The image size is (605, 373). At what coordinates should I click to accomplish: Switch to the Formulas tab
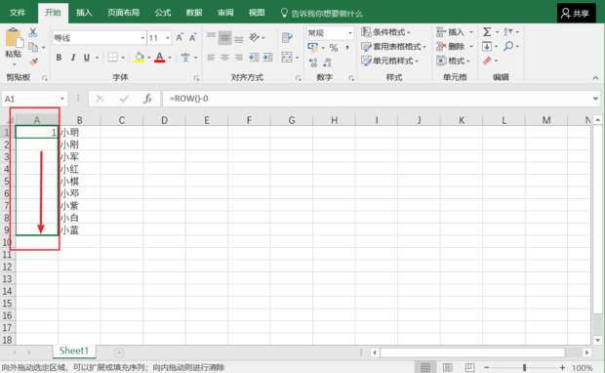click(163, 13)
